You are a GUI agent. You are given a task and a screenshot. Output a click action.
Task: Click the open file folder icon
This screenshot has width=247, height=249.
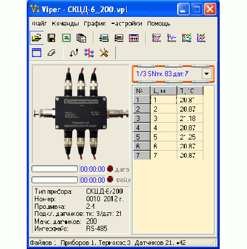[37, 38]
